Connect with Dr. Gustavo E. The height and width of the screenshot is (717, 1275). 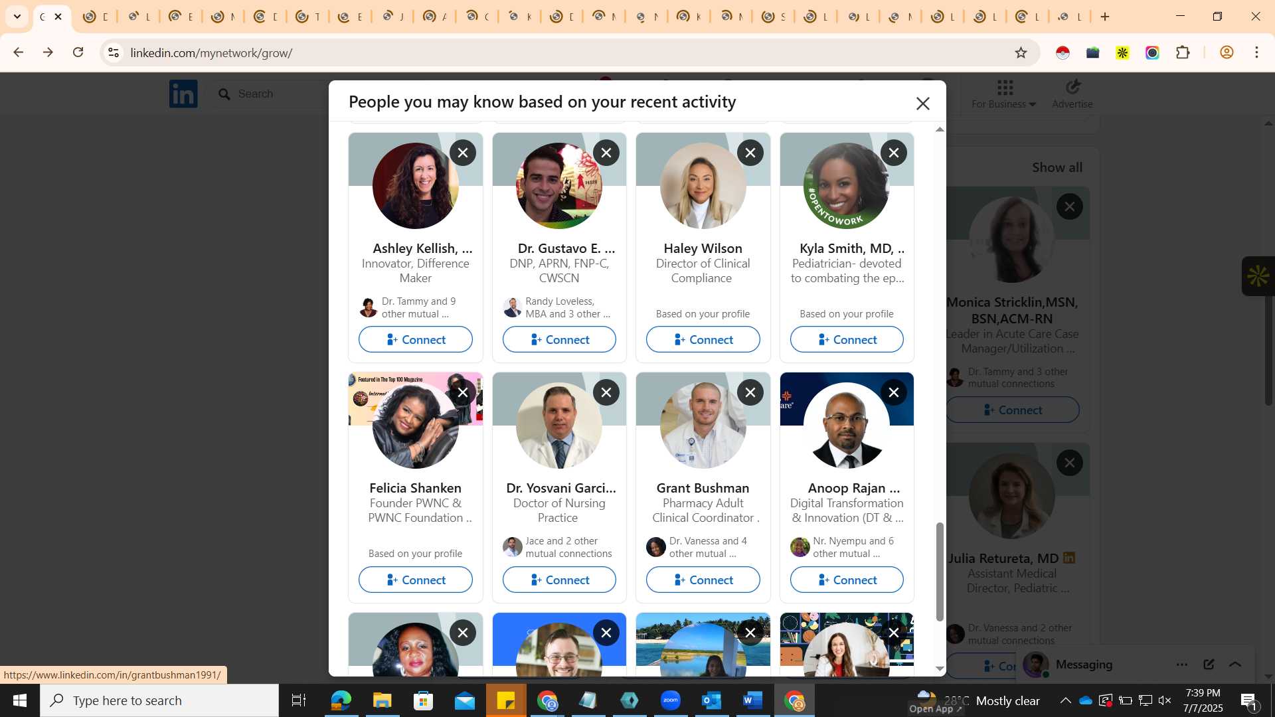[x=559, y=339]
